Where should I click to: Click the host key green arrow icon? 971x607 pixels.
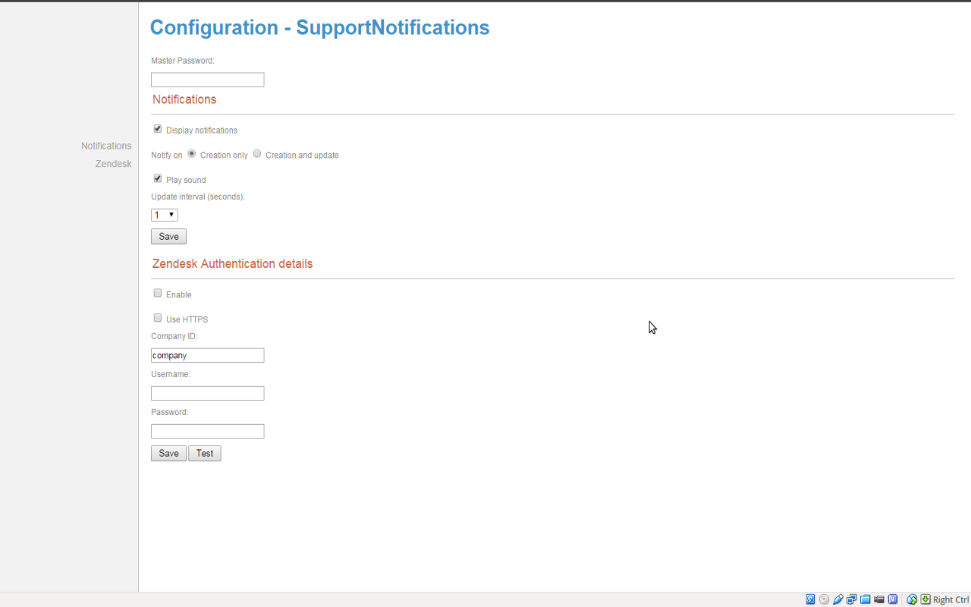coord(925,599)
